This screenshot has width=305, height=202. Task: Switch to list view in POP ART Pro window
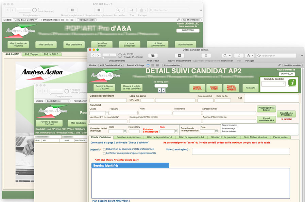tap(67, 20)
